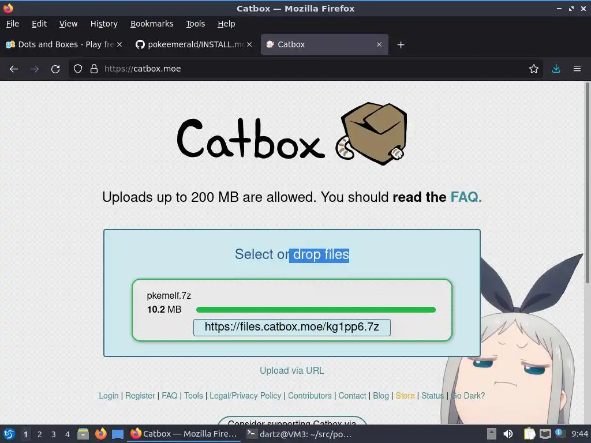The height and width of the screenshot is (443, 591).
Task: Toggle dark mode via Go Dark?
Action: click(467, 396)
